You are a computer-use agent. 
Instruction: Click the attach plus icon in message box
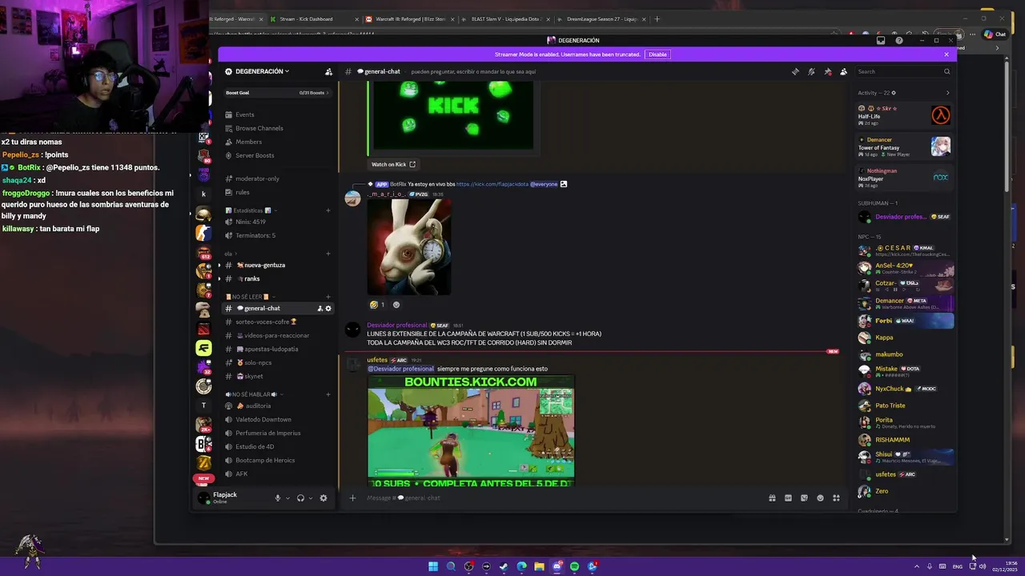click(x=352, y=498)
